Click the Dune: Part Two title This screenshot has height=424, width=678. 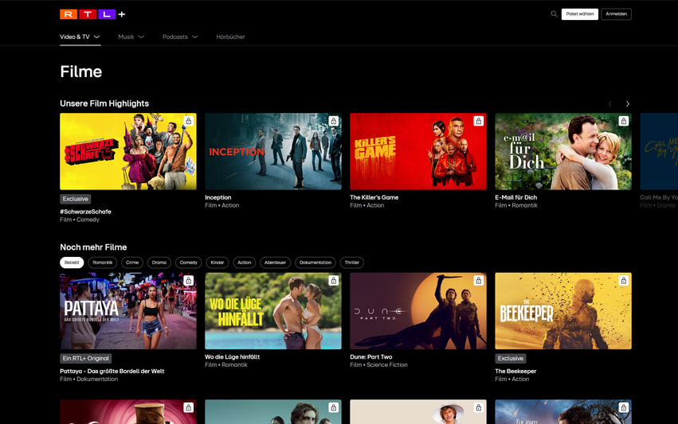pyautogui.click(x=371, y=356)
